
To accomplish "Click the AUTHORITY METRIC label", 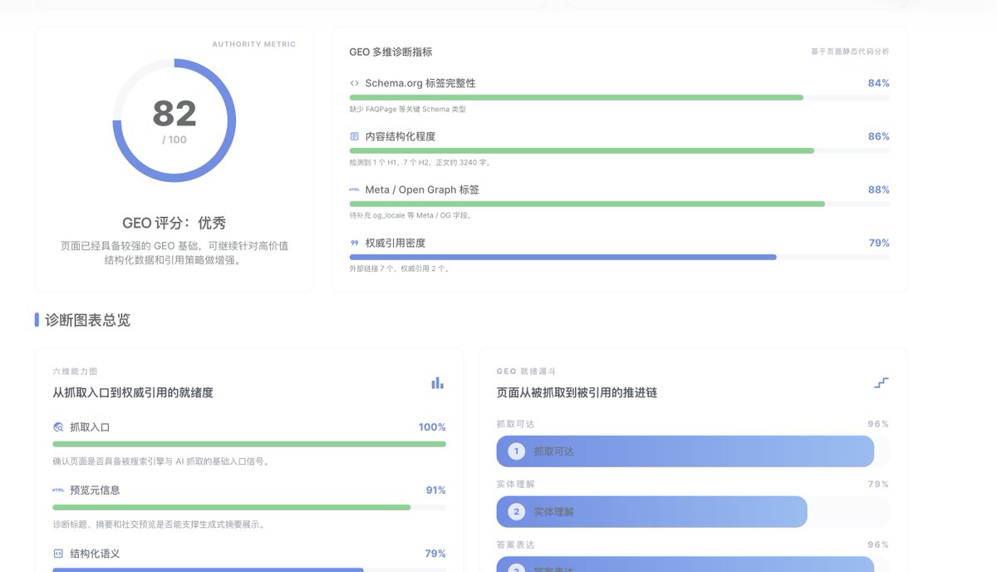I will click(x=253, y=44).
